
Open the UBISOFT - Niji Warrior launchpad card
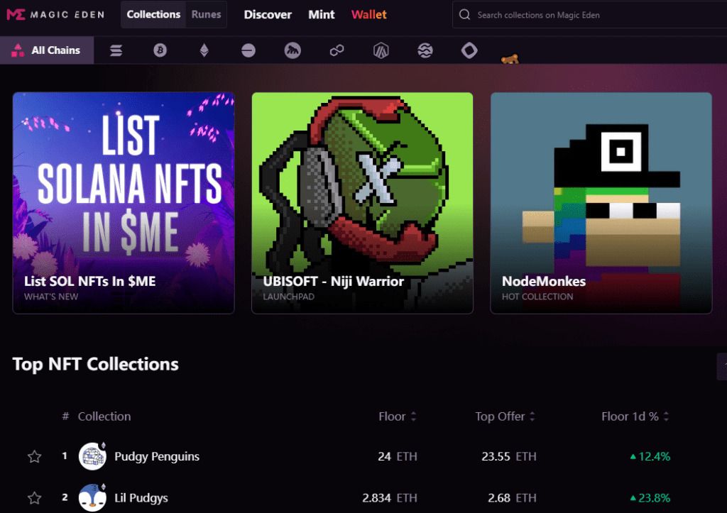point(362,203)
